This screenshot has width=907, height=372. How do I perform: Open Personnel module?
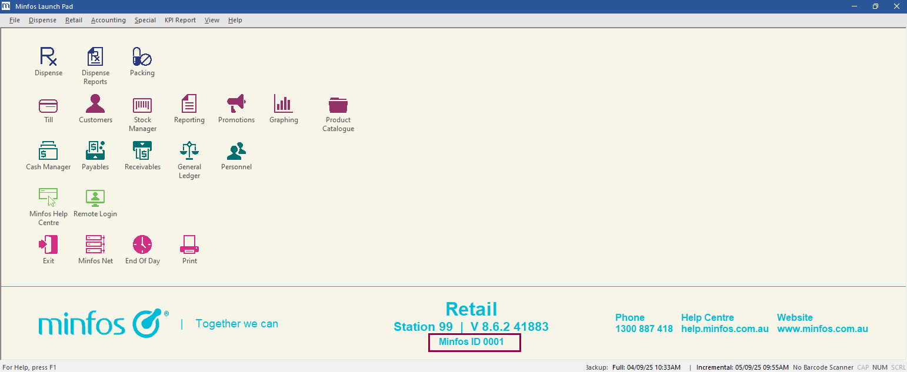tap(236, 150)
